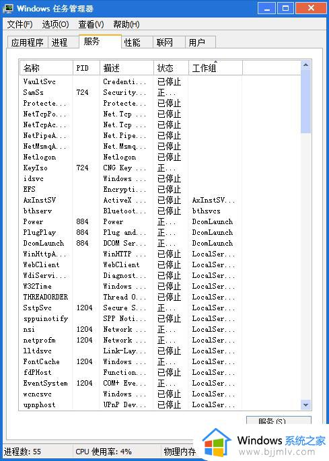Switch to the 性能 tab

tap(137, 42)
